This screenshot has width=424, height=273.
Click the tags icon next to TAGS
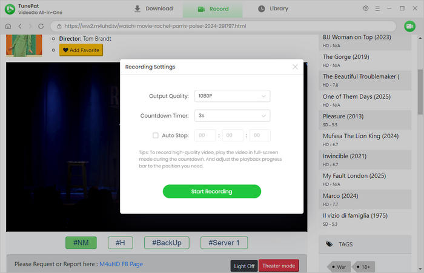(329, 244)
